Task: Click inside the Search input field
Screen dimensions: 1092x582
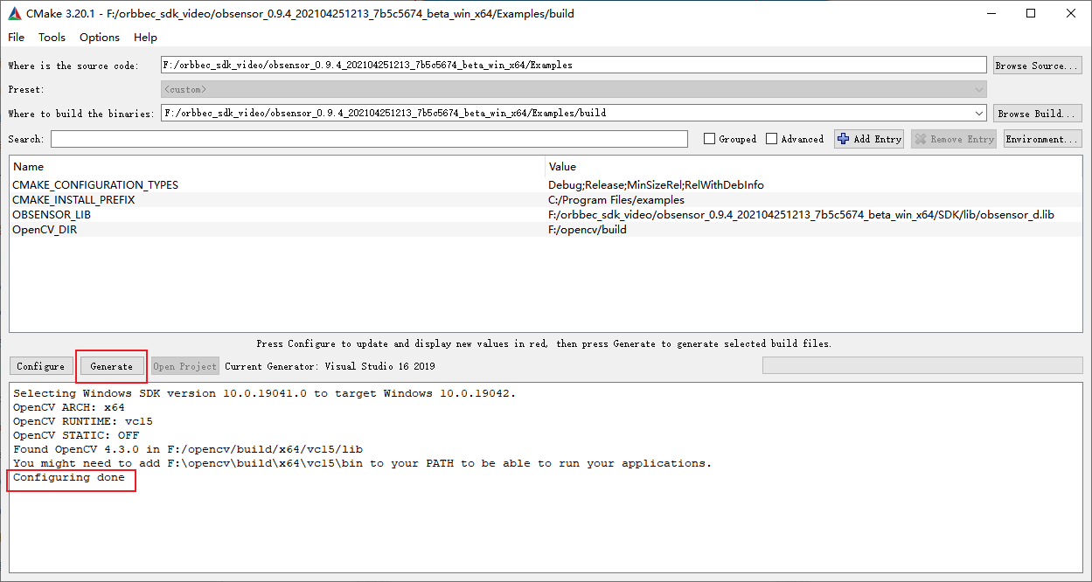Action: 368,139
